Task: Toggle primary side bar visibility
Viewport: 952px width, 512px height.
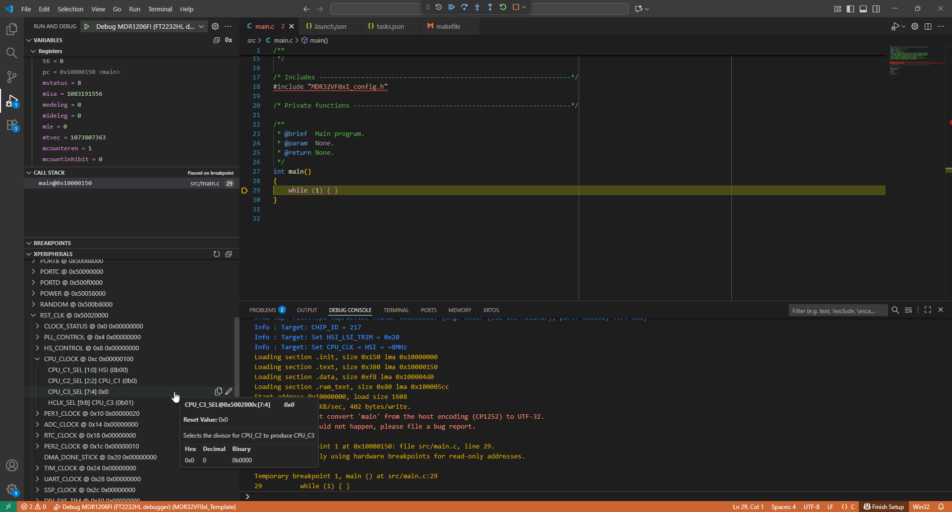Action: point(850,9)
